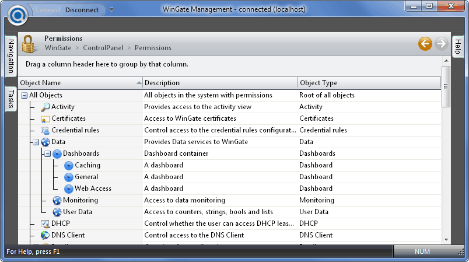Collapse the Data tree node
The height and width of the screenshot is (262, 469).
(36, 142)
